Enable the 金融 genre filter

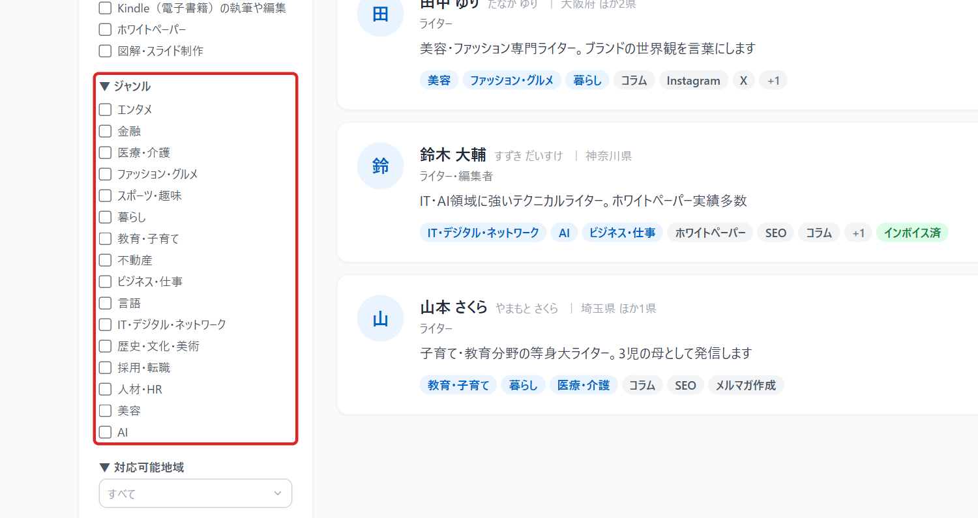click(105, 131)
